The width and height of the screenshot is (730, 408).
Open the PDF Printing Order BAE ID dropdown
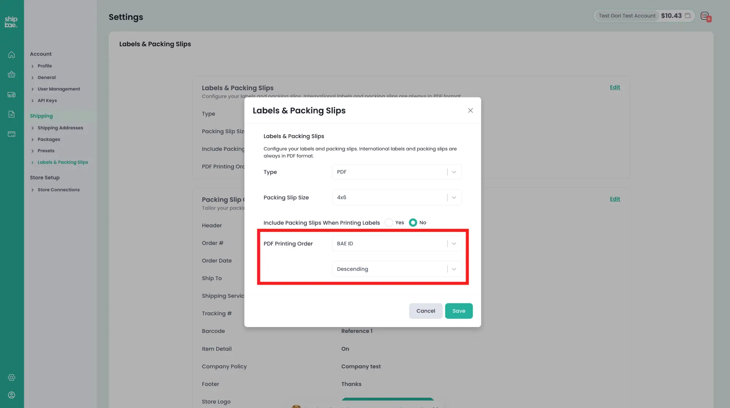pyautogui.click(x=397, y=243)
